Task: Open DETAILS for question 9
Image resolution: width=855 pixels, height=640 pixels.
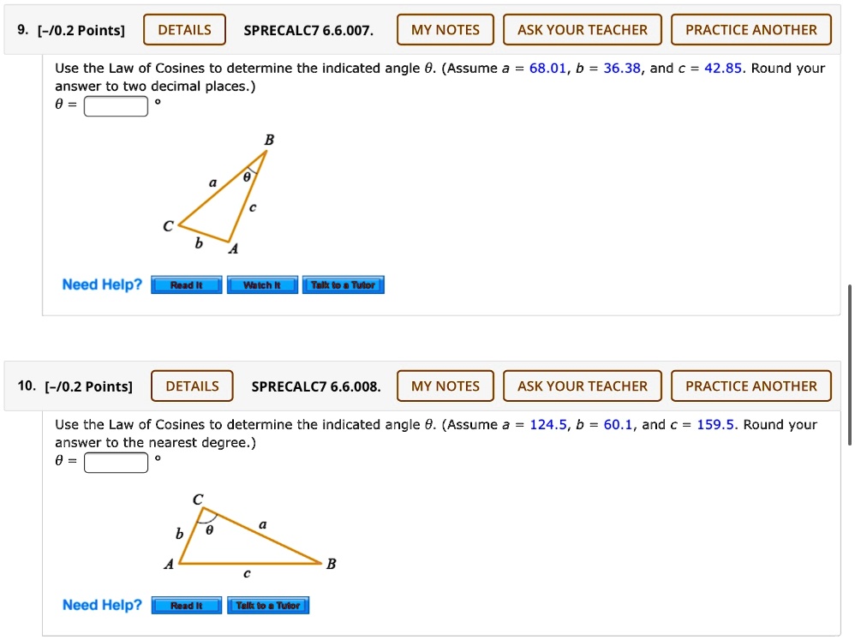Action: [x=184, y=29]
